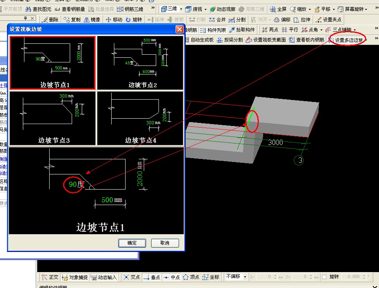Toggle 中点 midpoint snap

(171, 277)
